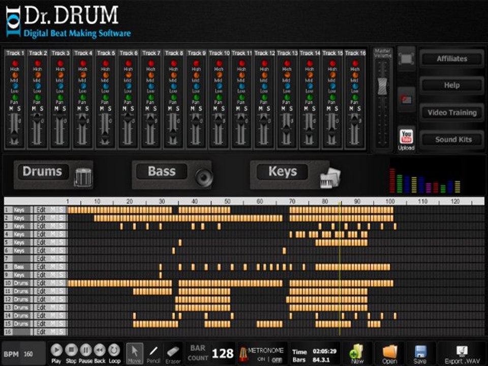
Task: Click the metronome icon
Action: [243, 354]
